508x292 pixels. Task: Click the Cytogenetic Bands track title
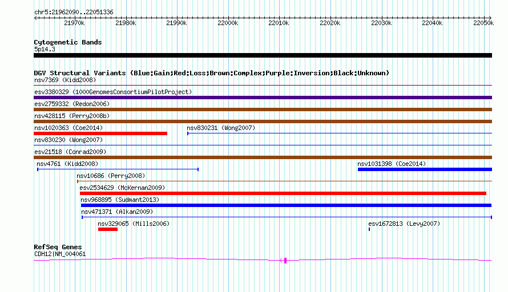tap(68, 42)
